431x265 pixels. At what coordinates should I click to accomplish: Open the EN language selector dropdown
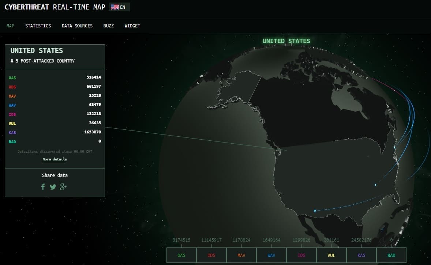click(119, 7)
